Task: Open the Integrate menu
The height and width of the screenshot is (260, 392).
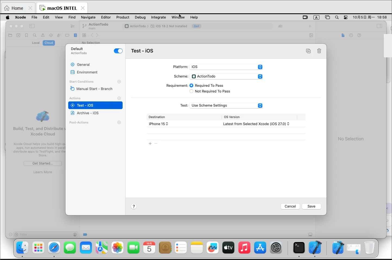Action: tap(158, 17)
